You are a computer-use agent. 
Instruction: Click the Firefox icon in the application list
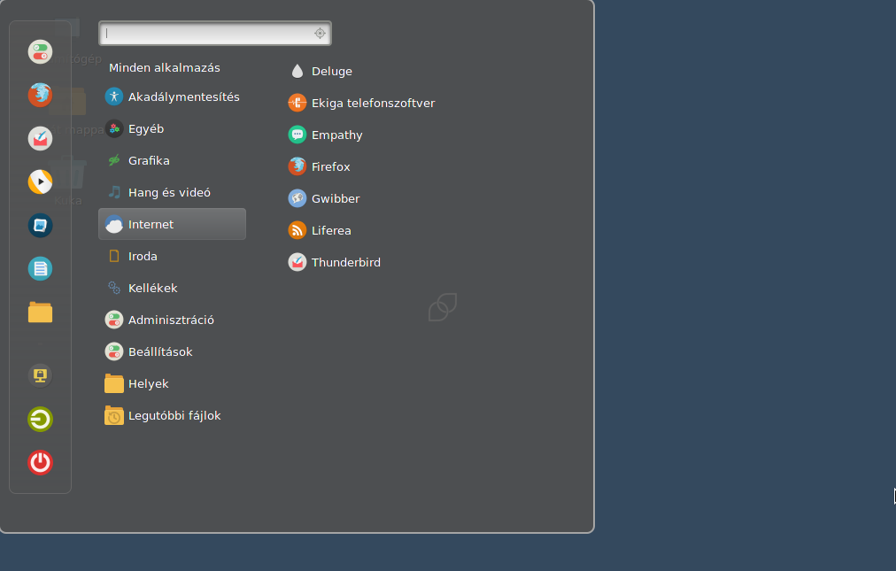tap(297, 166)
